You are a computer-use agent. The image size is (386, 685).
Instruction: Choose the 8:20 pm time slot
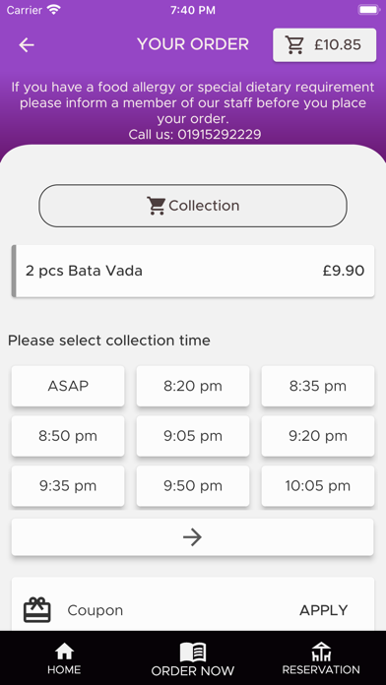tap(193, 386)
